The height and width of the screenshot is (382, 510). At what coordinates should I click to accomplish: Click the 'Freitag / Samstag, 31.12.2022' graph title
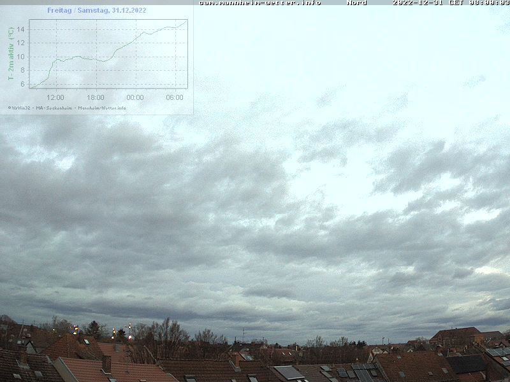point(96,10)
